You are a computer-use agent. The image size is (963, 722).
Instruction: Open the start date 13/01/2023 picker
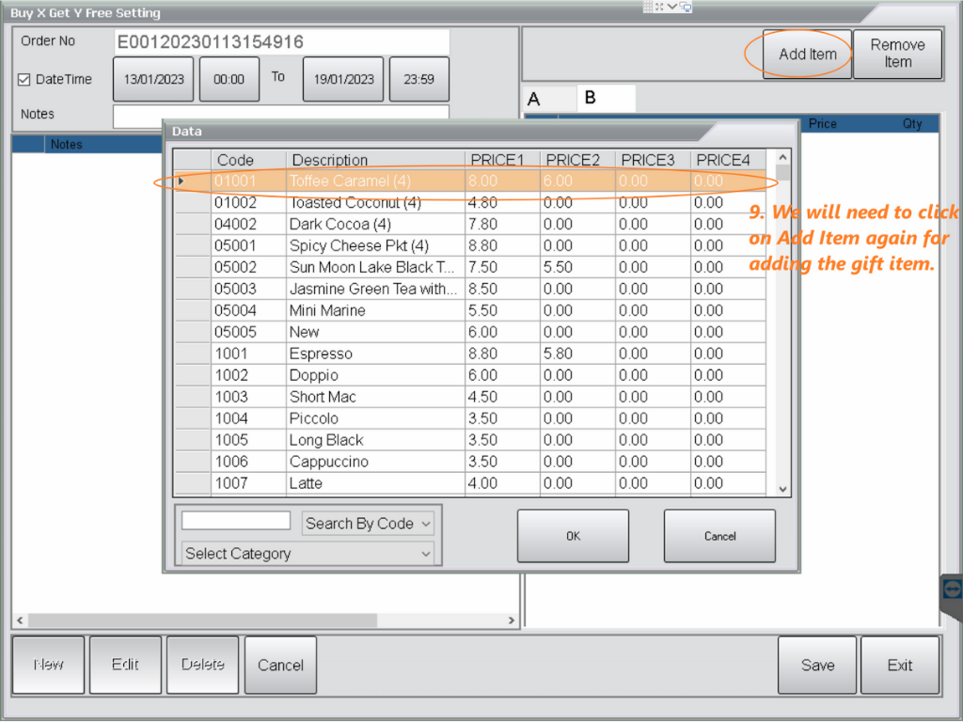(x=153, y=80)
